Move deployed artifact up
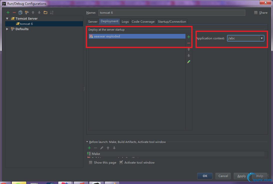This screenshot has height=184, width=273. [189, 50]
